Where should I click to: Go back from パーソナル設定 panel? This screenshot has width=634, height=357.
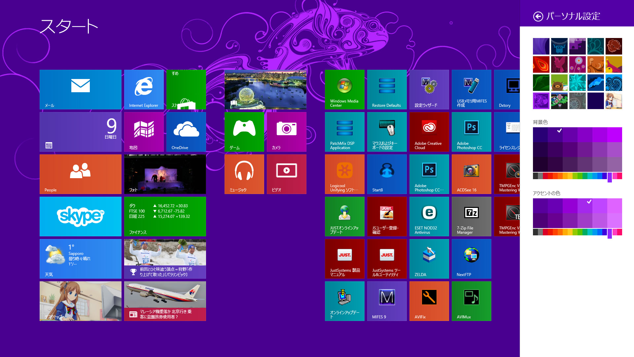click(x=538, y=17)
